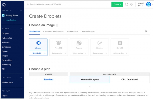Image resolution: width=154 pixels, height=99 pixels.
Task: Choose the Standard starter plan
Action: pos(49,79)
